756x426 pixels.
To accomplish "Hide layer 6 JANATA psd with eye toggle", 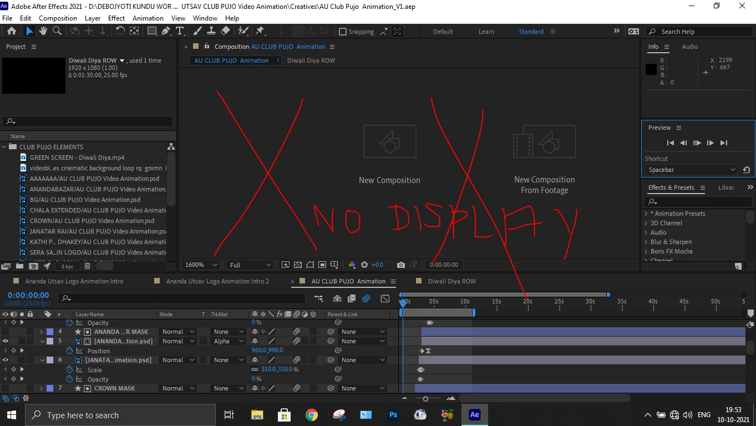I will tap(6, 360).
